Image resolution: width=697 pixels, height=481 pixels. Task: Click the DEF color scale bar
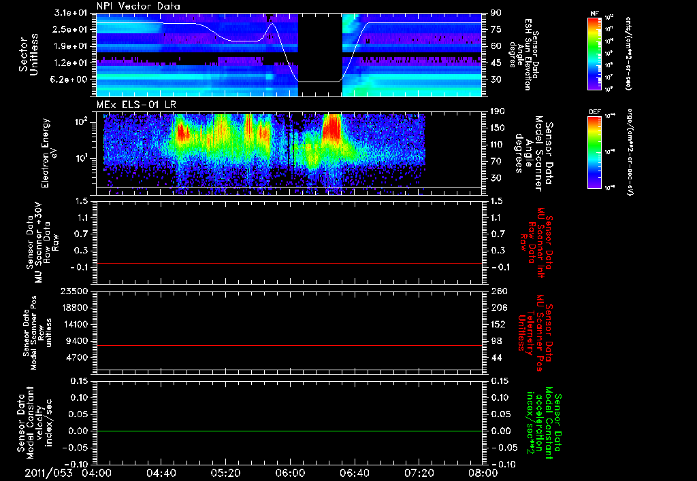594,152
